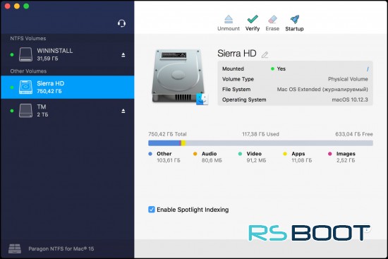Zoom window with green button
Image resolution: width=388 pixels, height=259 pixels.
pyautogui.click(x=26, y=6)
